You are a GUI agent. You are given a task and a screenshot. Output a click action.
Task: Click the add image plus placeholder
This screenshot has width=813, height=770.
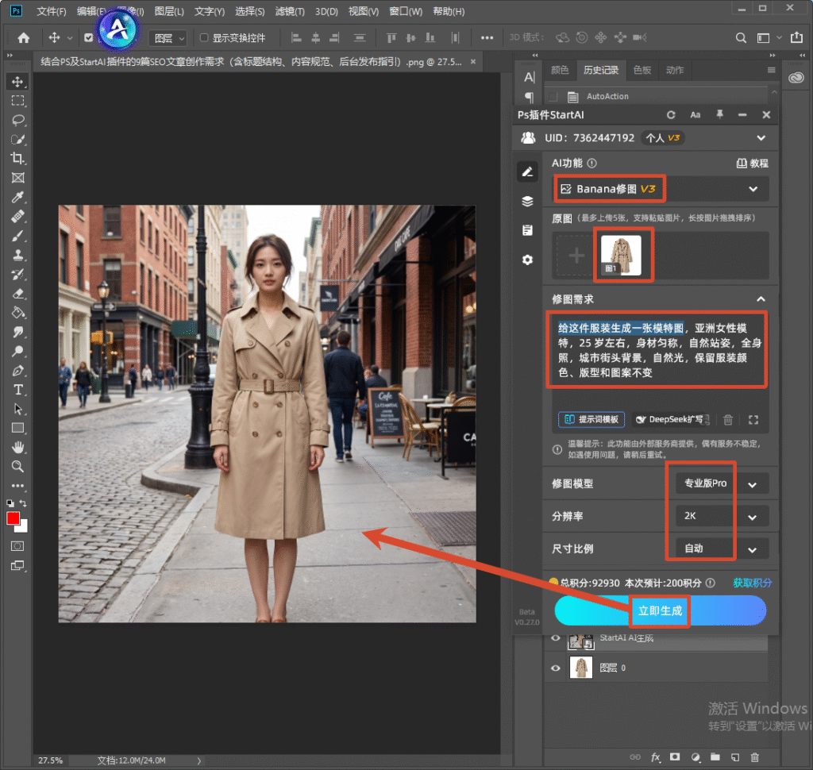coord(576,256)
